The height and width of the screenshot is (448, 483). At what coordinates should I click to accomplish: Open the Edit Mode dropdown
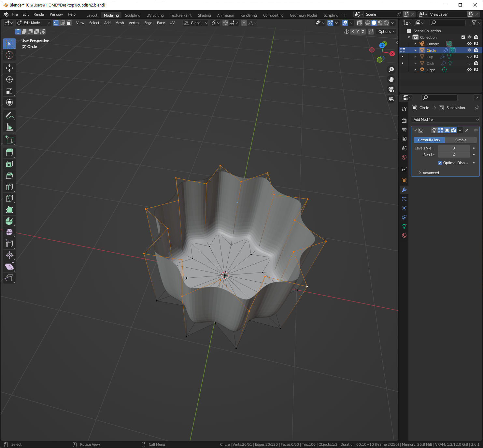point(33,23)
